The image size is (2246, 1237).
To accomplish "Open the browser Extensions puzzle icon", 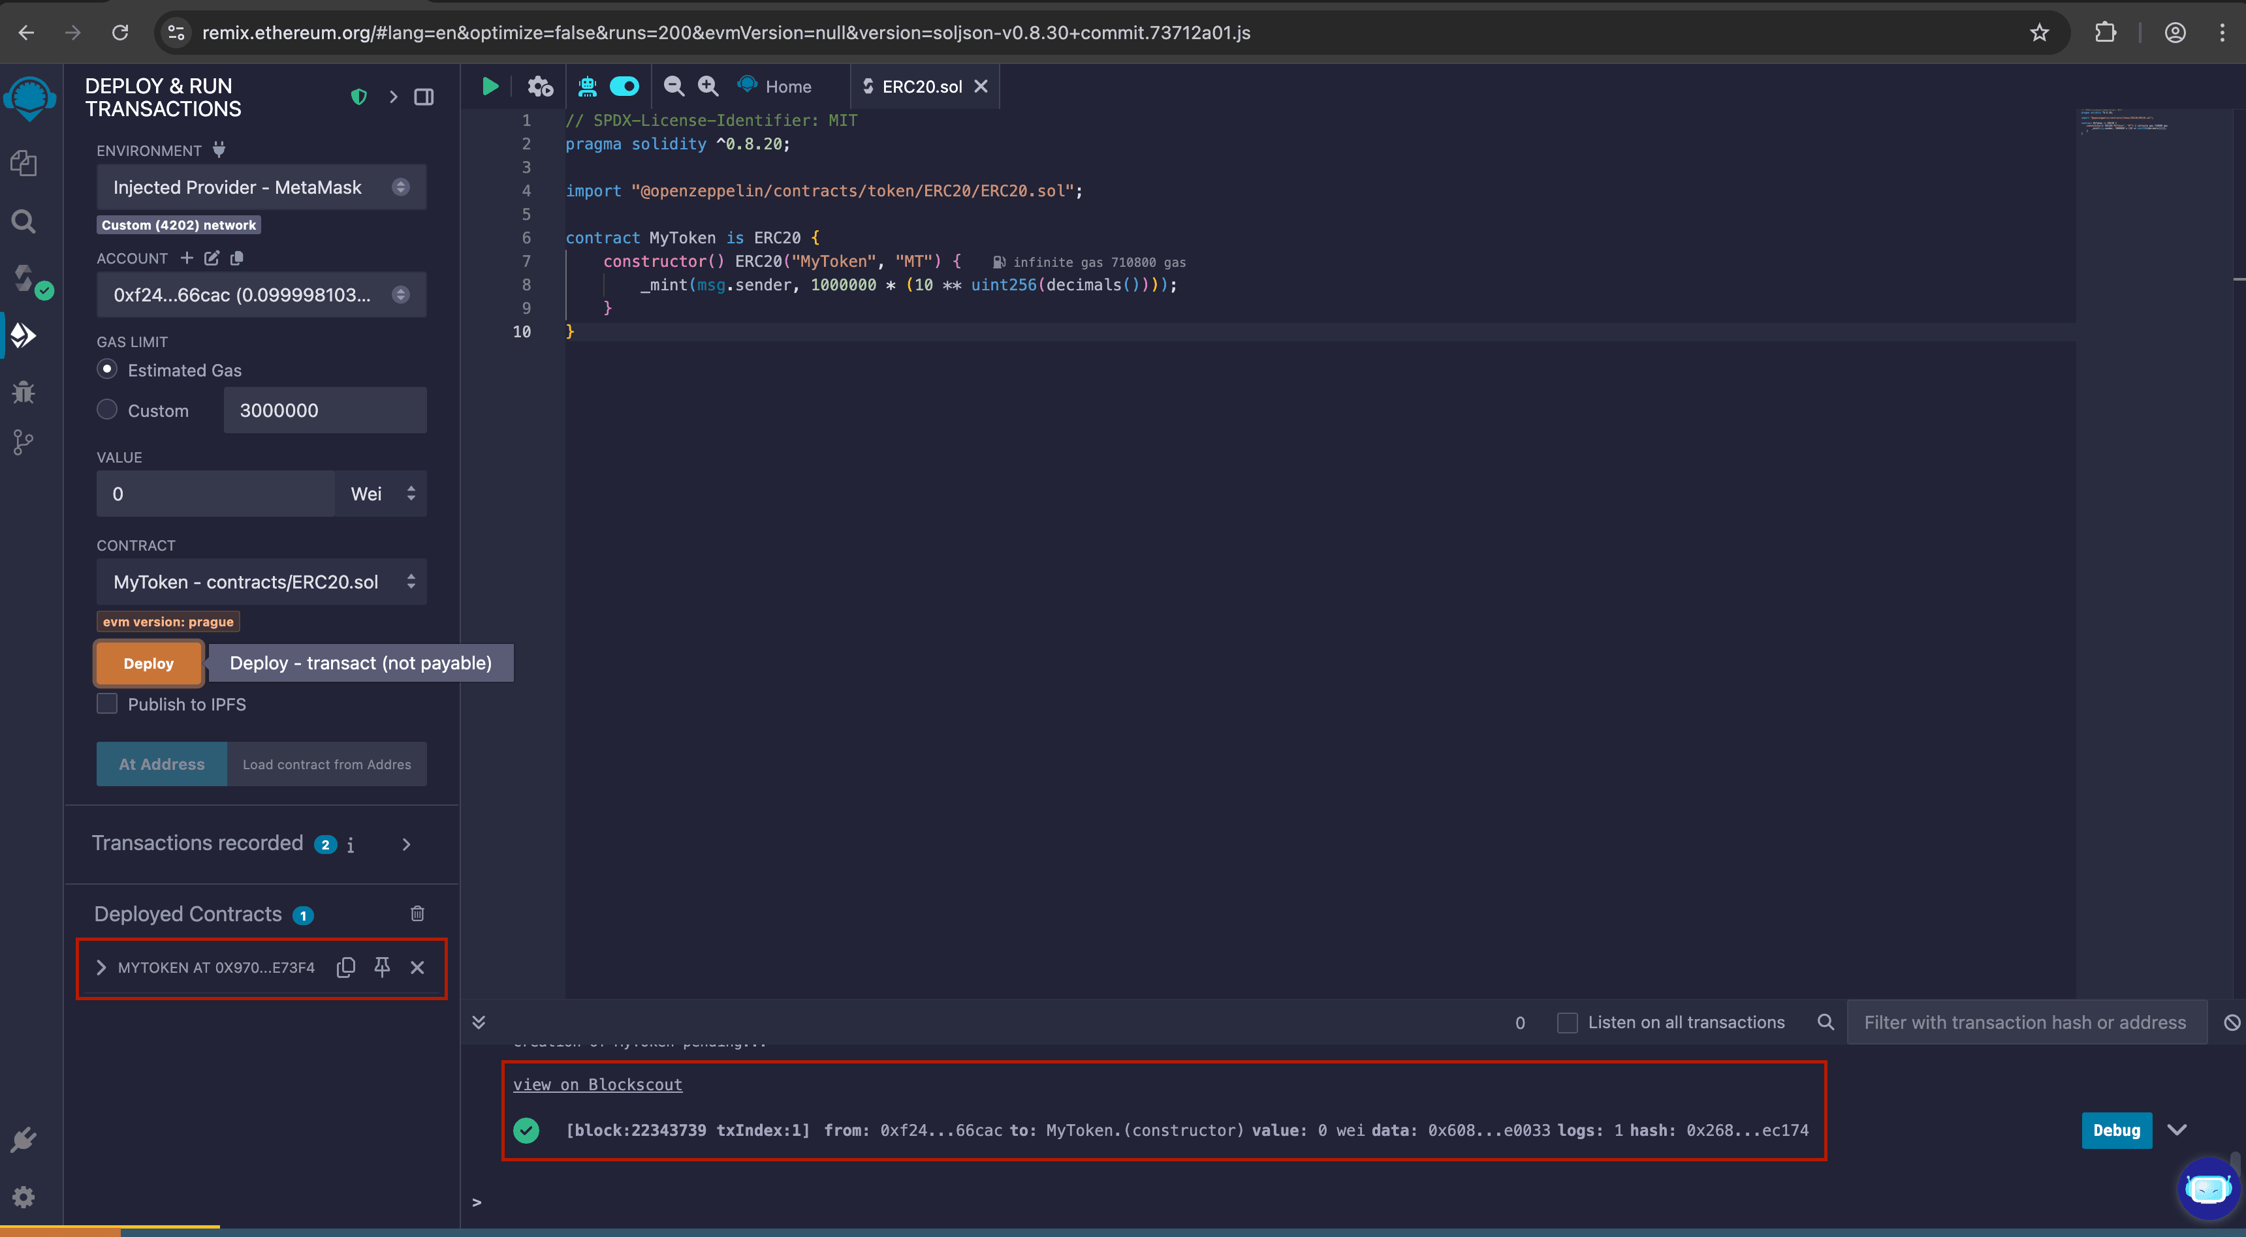I will (2106, 32).
